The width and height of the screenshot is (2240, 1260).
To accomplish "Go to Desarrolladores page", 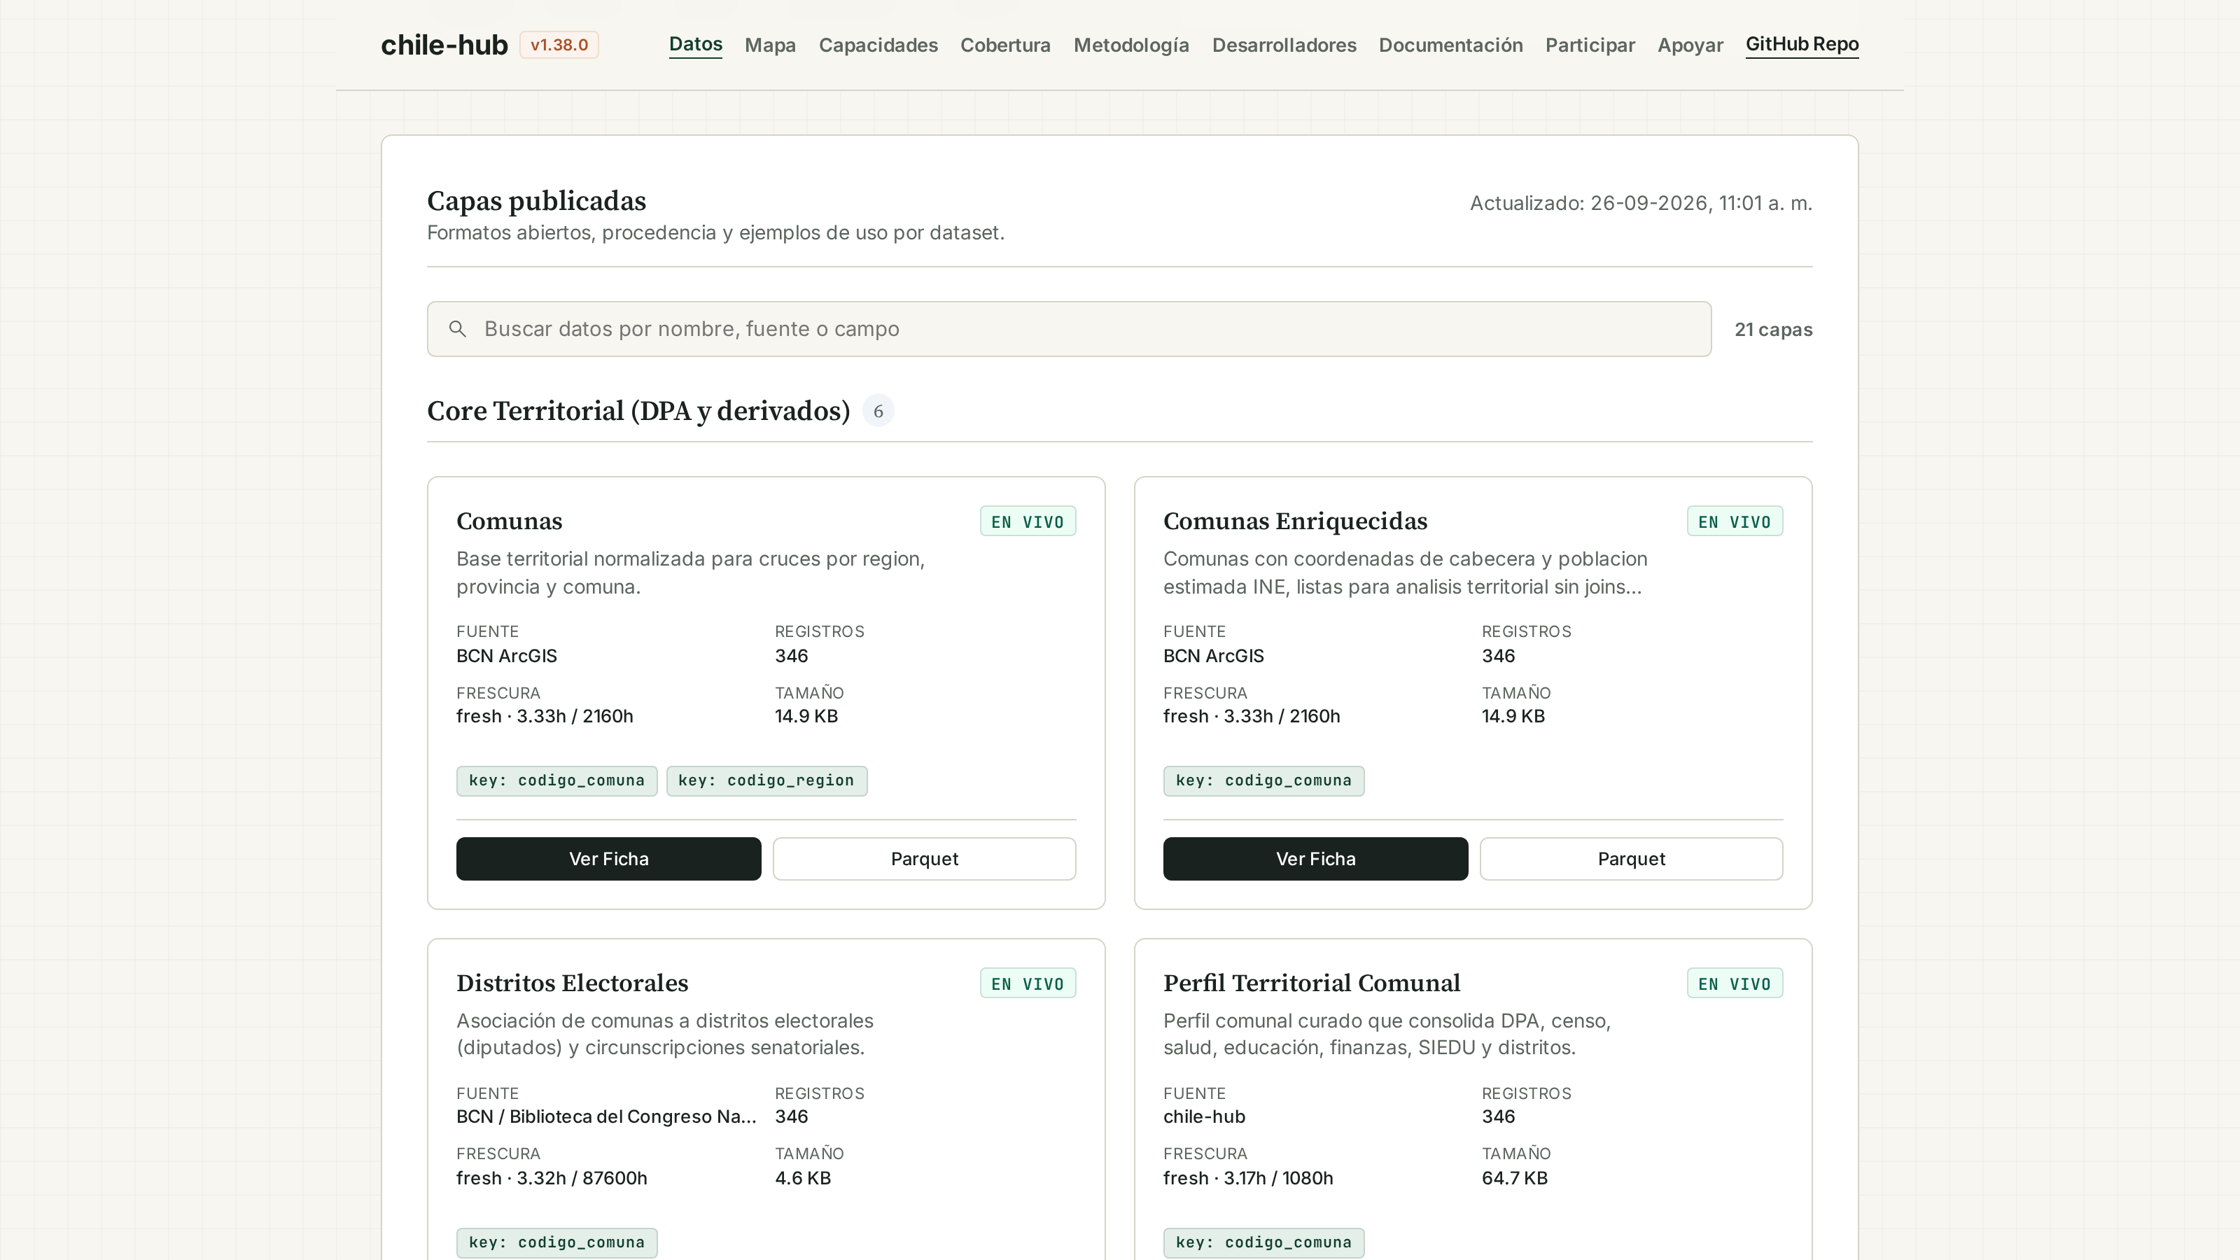I will click(x=1284, y=45).
